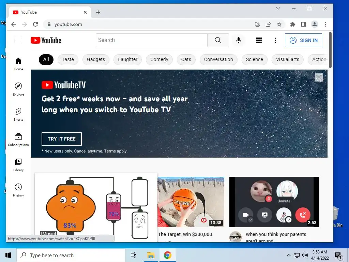Viewport: 349px width, 262px height.
Task: Open the Unmute call 2:53 video thumbnail
Action: tap(274, 202)
